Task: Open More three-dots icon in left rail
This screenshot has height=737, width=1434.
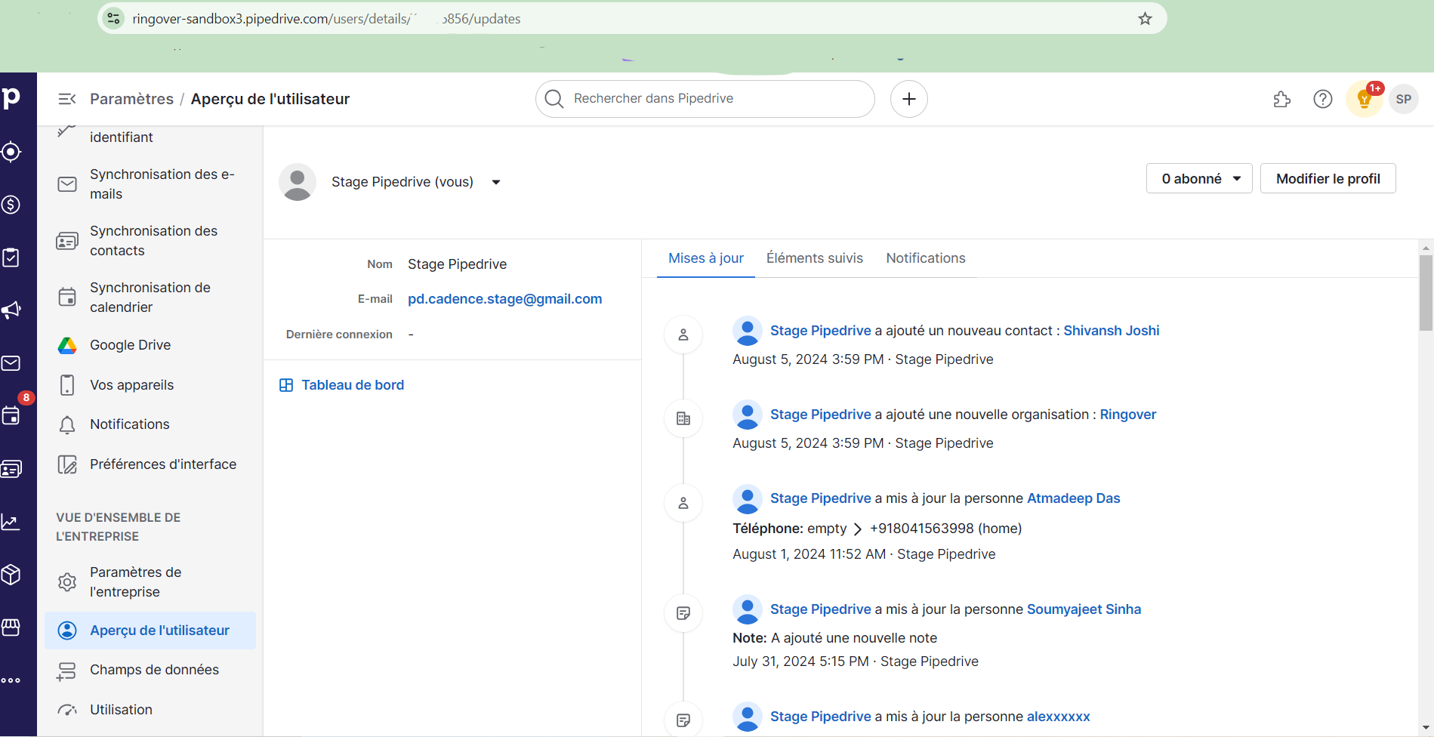Action: [x=11, y=680]
